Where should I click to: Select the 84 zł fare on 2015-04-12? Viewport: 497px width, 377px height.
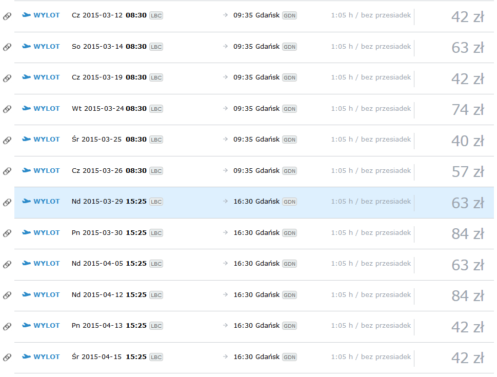point(468,296)
